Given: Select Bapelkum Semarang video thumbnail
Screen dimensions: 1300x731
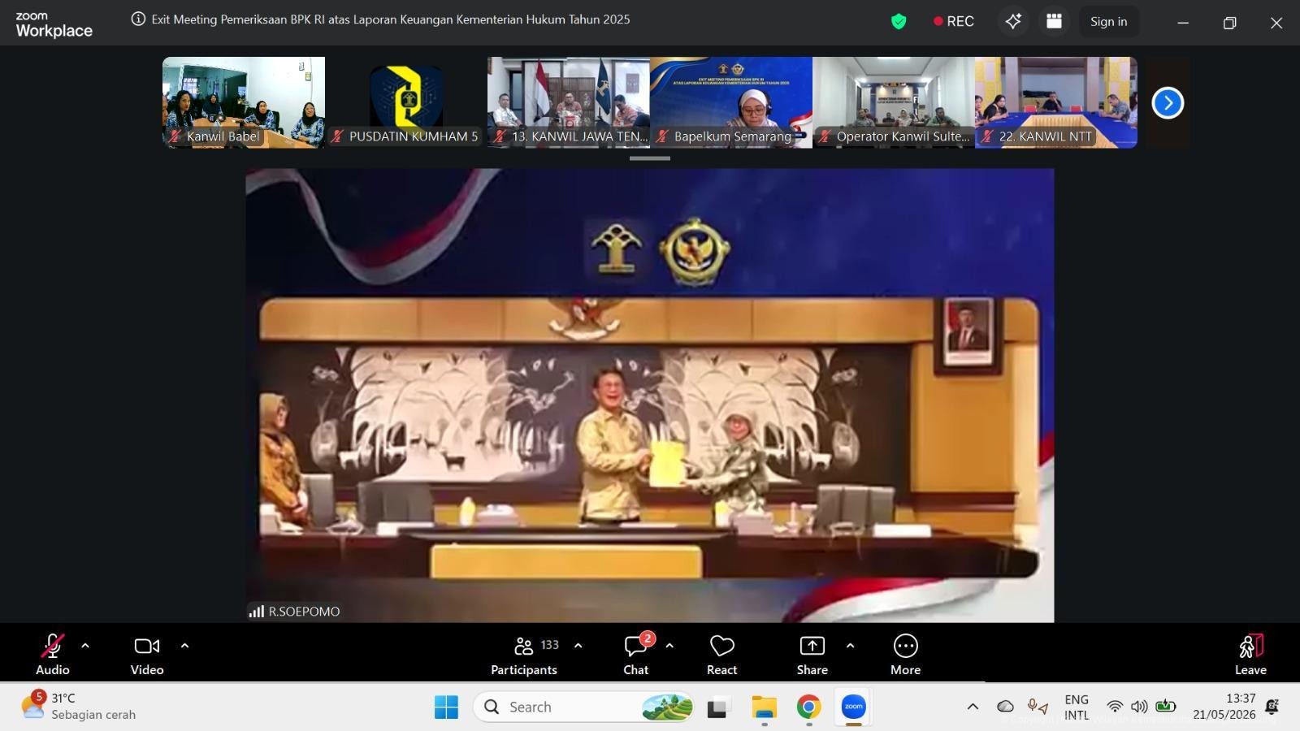Looking at the screenshot, I should pyautogui.click(x=731, y=102).
